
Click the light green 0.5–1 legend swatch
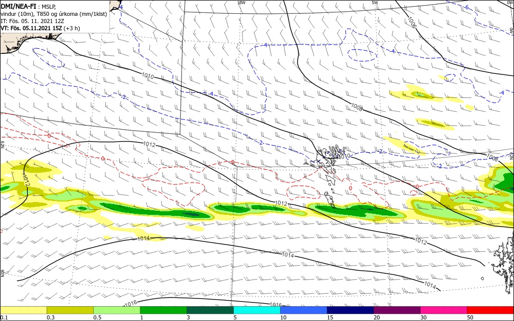point(117,310)
